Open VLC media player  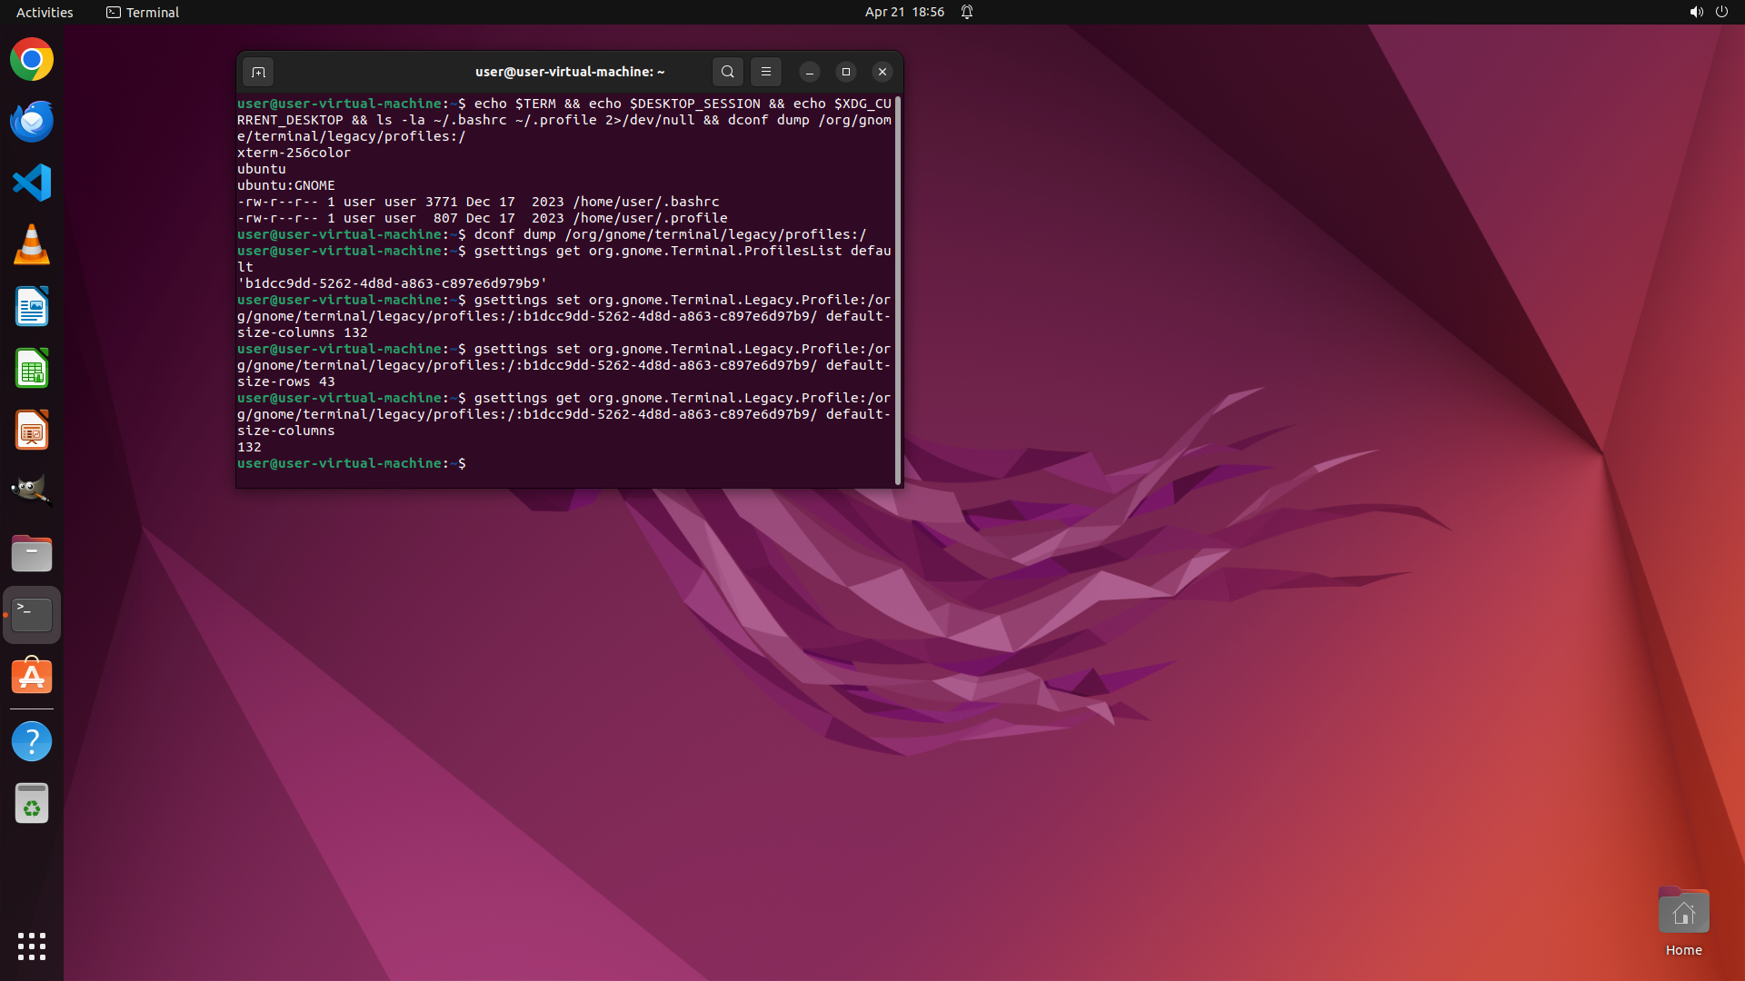tap(32, 244)
